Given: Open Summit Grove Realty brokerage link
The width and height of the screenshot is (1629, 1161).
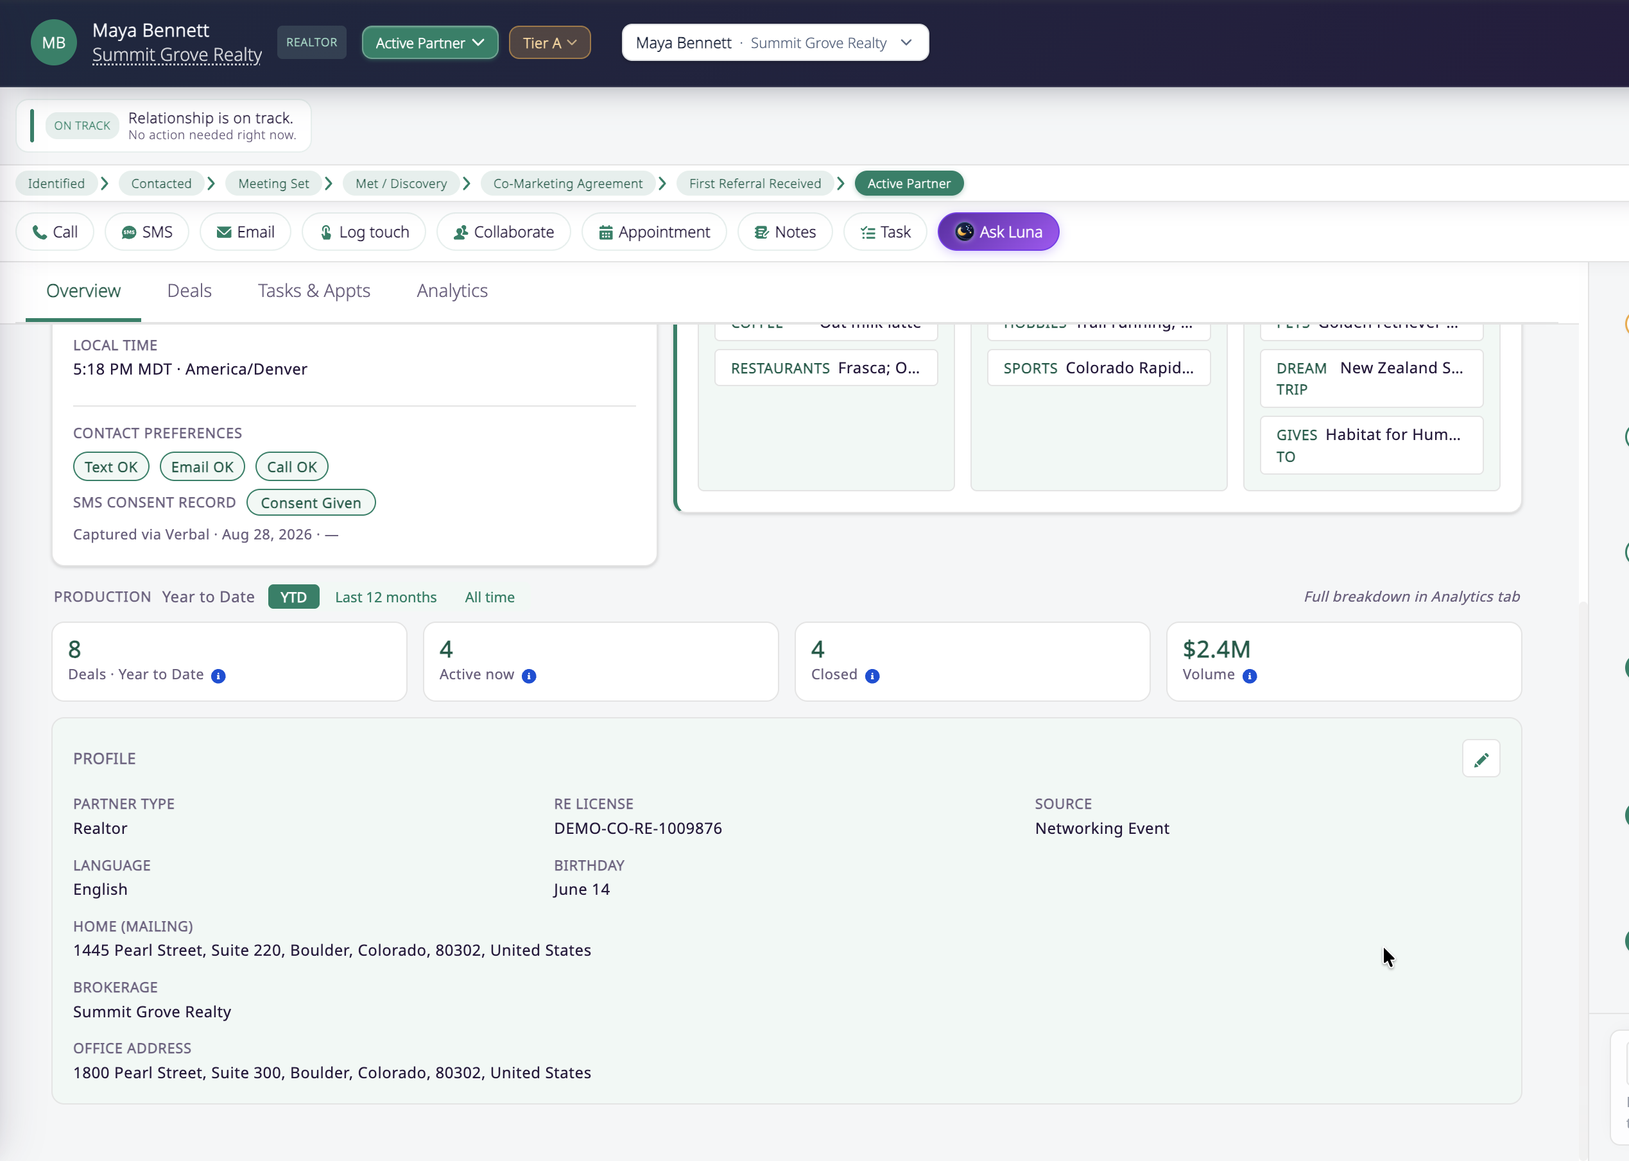Looking at the screenshot, I should 177,55.
